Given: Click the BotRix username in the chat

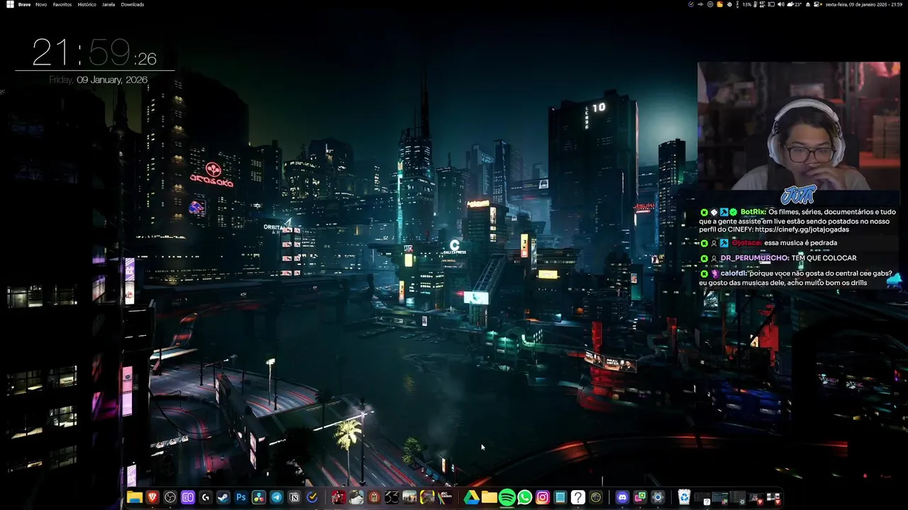Looking at the screenshot, I should [753, 212].
